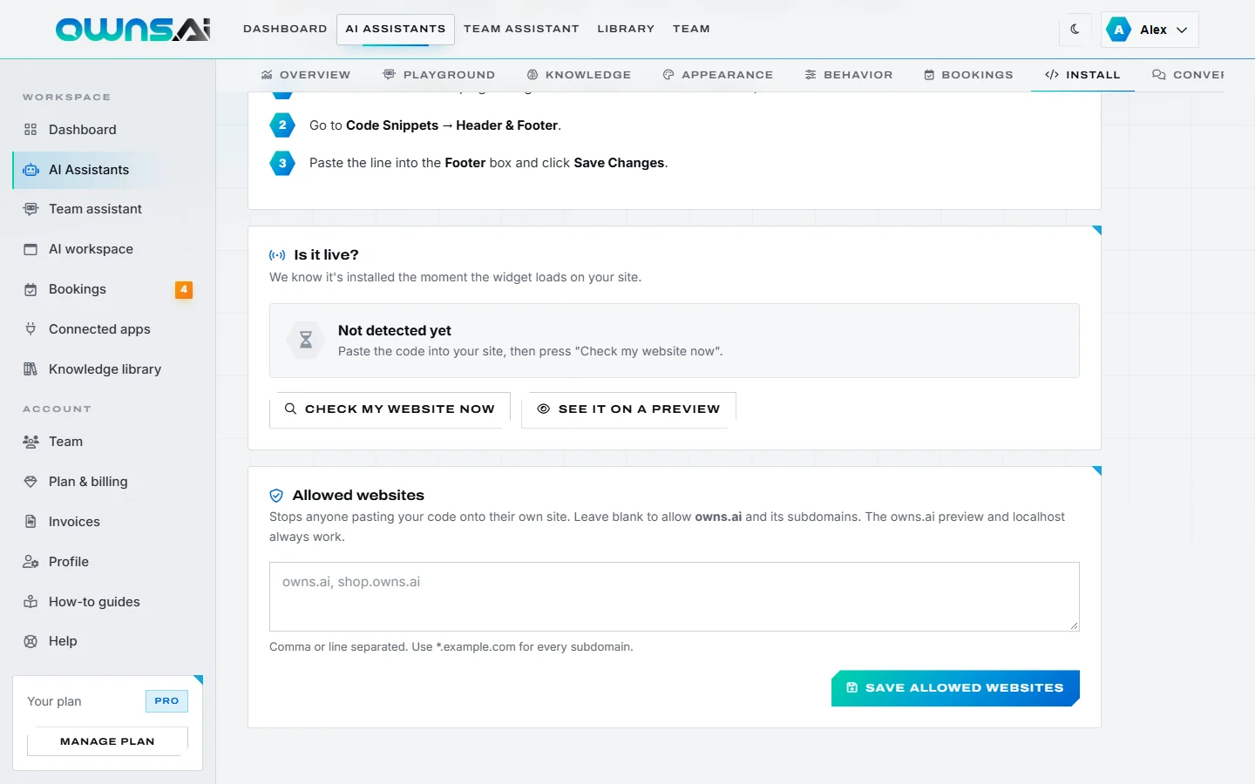Select AI Assistants in top navigation

coord(395,29)
